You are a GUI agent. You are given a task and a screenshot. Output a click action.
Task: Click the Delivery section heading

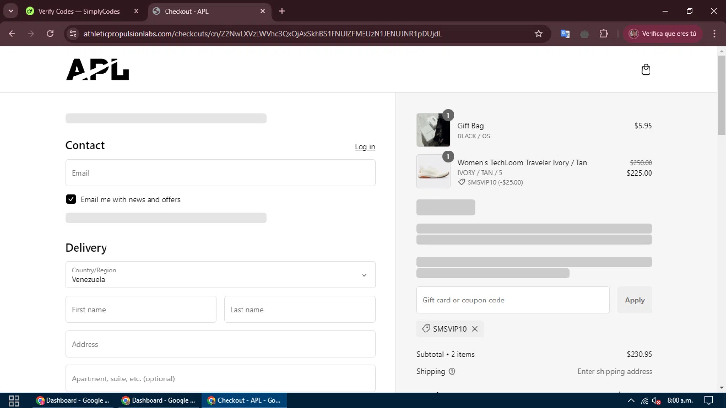(x=86, y=248)
